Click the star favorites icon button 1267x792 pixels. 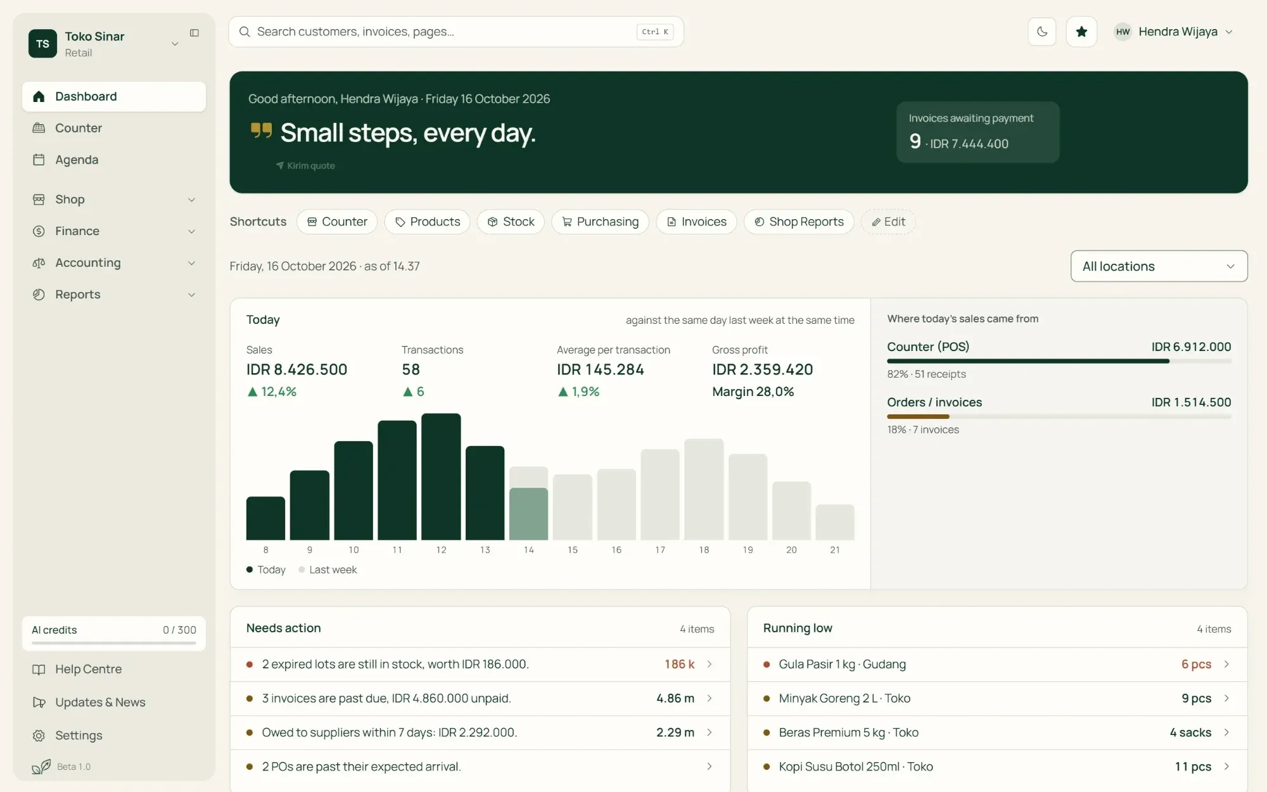coord(1081,32)
